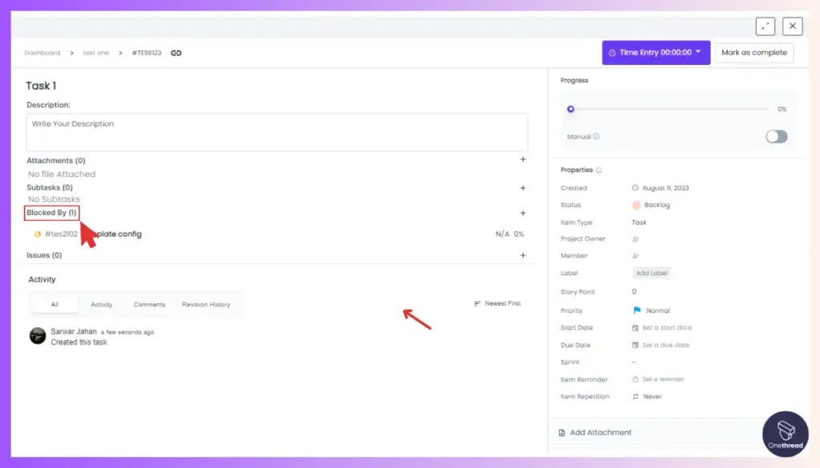Toggle the Manual progress switch
The height and width of the screenshot is (468, 820).
pos(777,137)
